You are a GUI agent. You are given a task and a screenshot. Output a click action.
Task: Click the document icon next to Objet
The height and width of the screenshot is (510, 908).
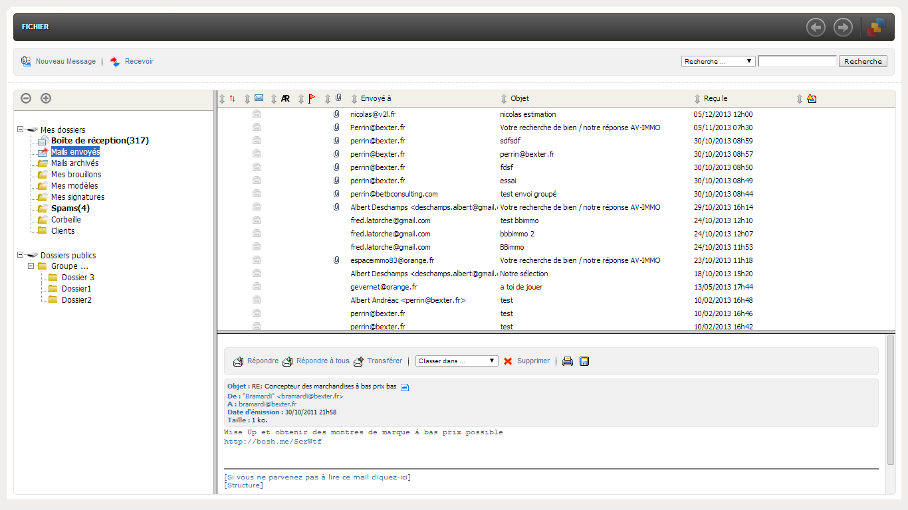point(405,386)
